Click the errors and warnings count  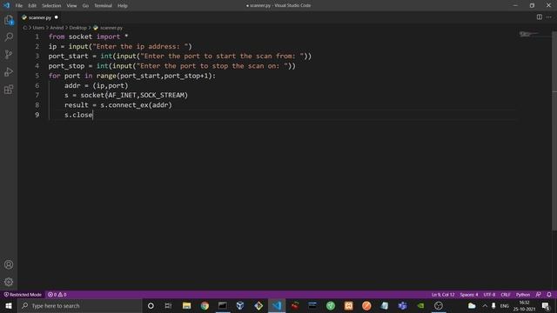click(57, 295)
